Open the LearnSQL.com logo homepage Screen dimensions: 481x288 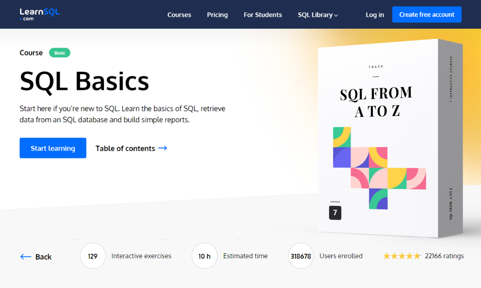click(39, 14)
